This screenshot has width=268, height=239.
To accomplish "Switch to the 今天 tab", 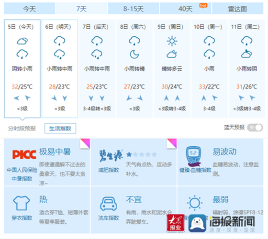I will [30, 9].
